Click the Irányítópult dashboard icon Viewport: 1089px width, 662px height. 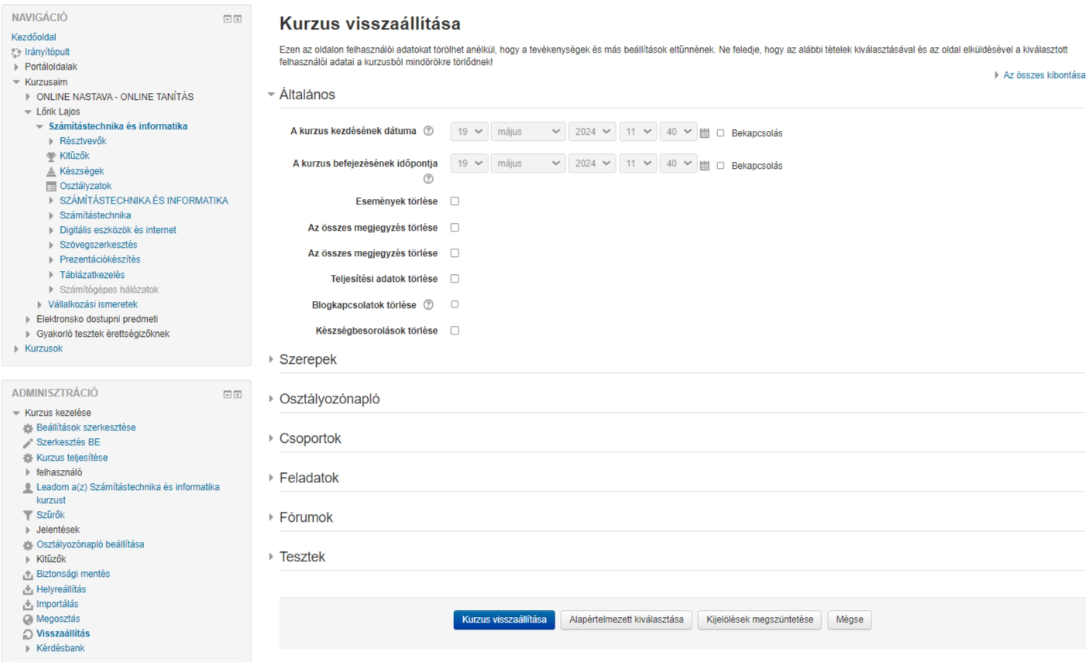coord(16,53)
